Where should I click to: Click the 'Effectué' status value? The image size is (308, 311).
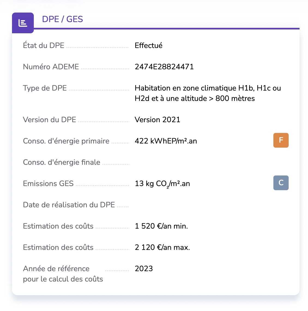[149, 46]
